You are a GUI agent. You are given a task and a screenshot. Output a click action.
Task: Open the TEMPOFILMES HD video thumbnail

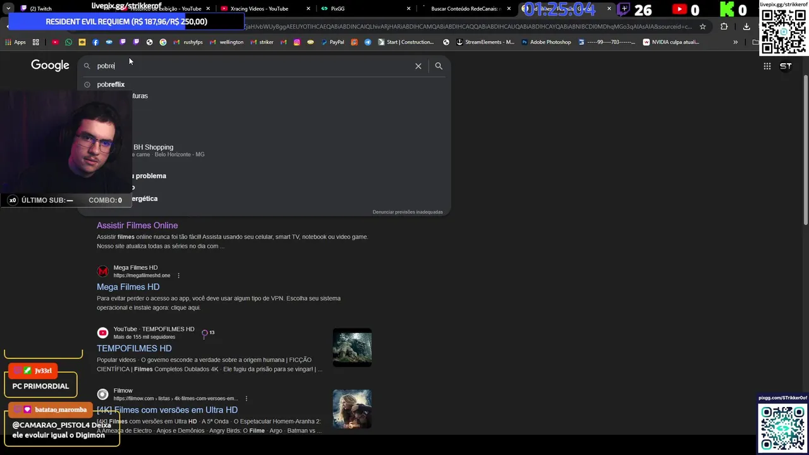[352, 348]
